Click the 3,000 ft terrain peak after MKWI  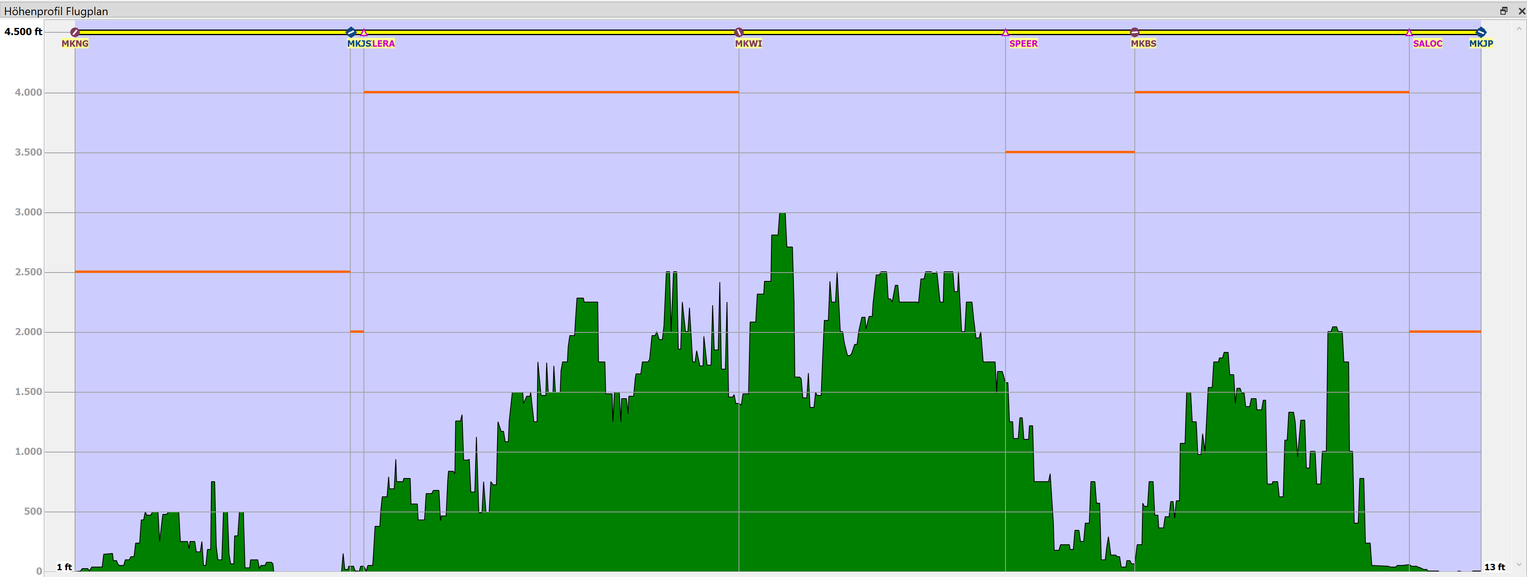[782, 215]
